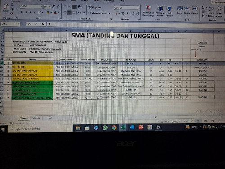This screenshot has height=169, width=225.
Task: Click the NAMA column header cell
Action: pyautogui.click(x=32, y=59)
